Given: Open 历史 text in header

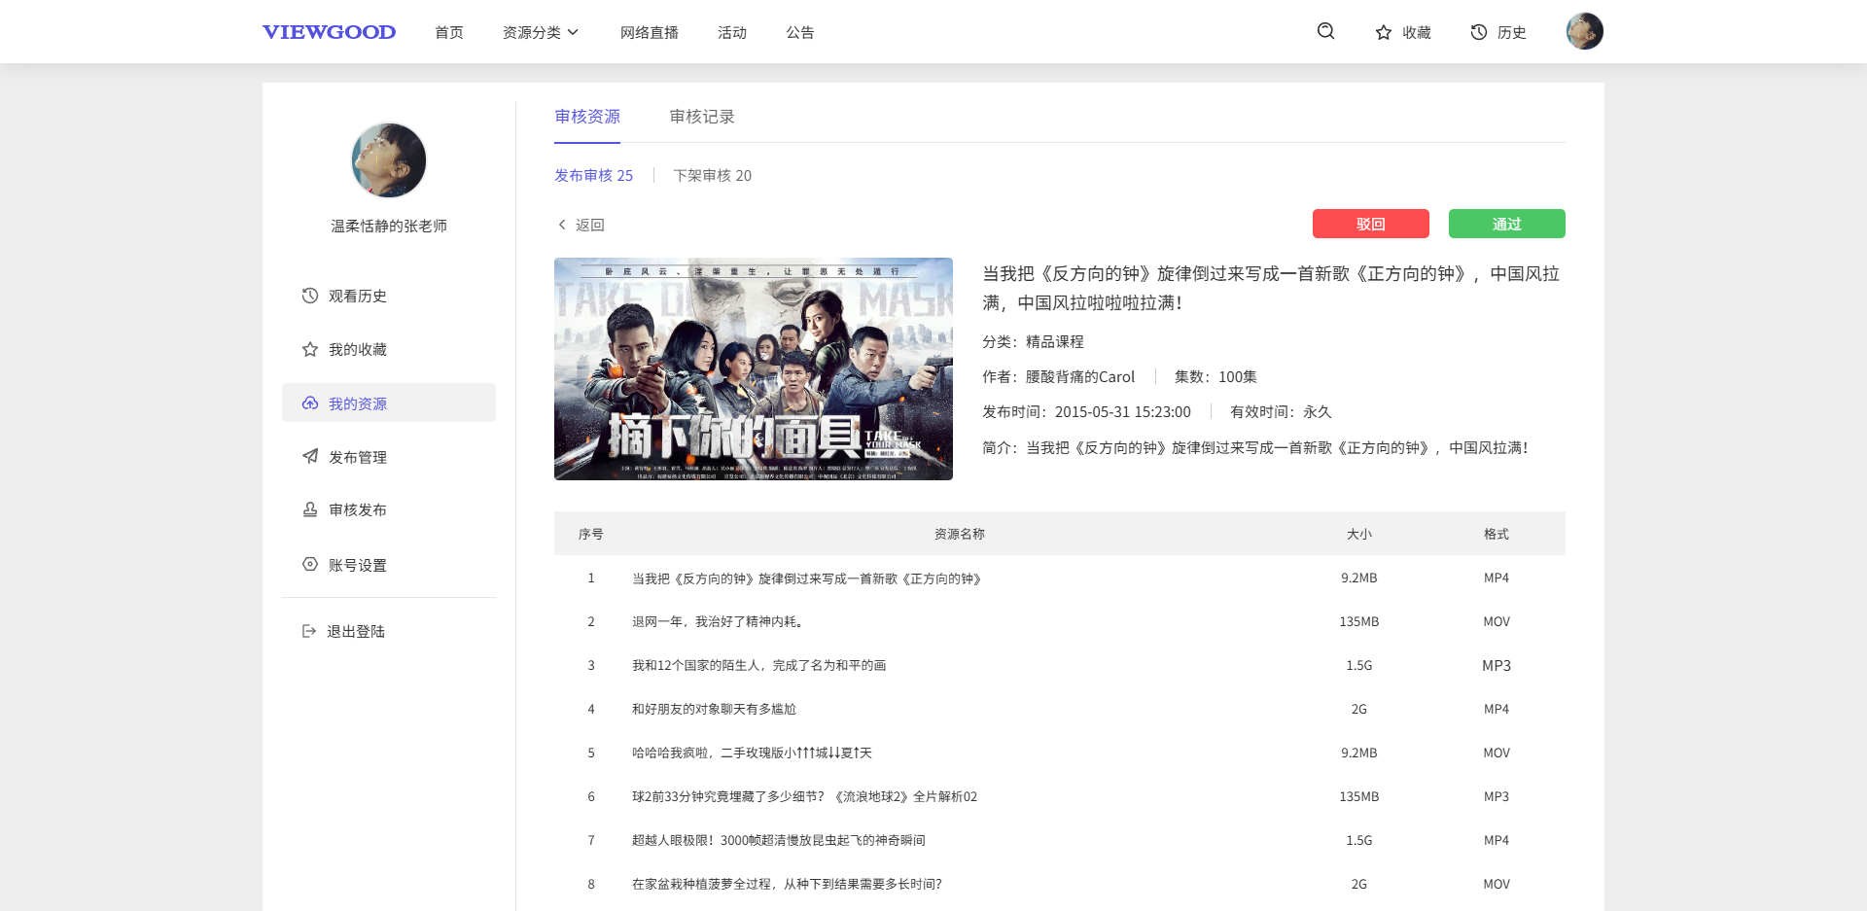Looking at the screenshot, I should (x=1512, y=32).
